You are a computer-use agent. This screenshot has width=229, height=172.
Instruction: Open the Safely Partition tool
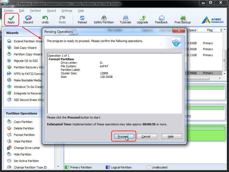[104, 20]
